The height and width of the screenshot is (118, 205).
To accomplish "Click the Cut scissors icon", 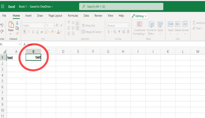I will pyautogui.click(x=17, y=23).
